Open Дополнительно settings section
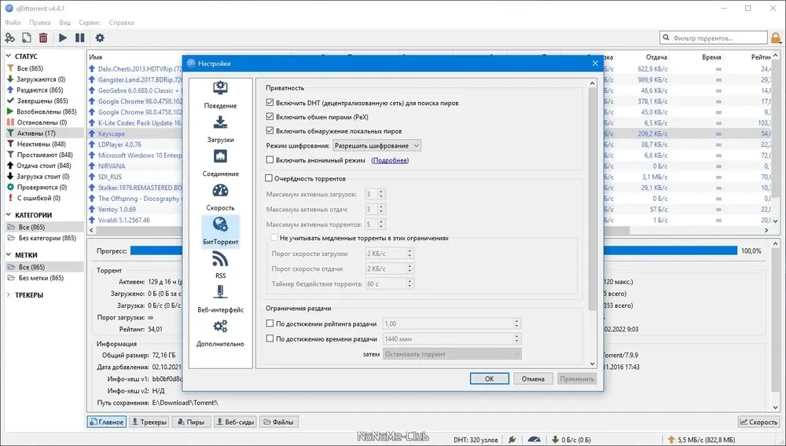Image resolution: width=786 pixels, height=446 pixels. (221, 334)
